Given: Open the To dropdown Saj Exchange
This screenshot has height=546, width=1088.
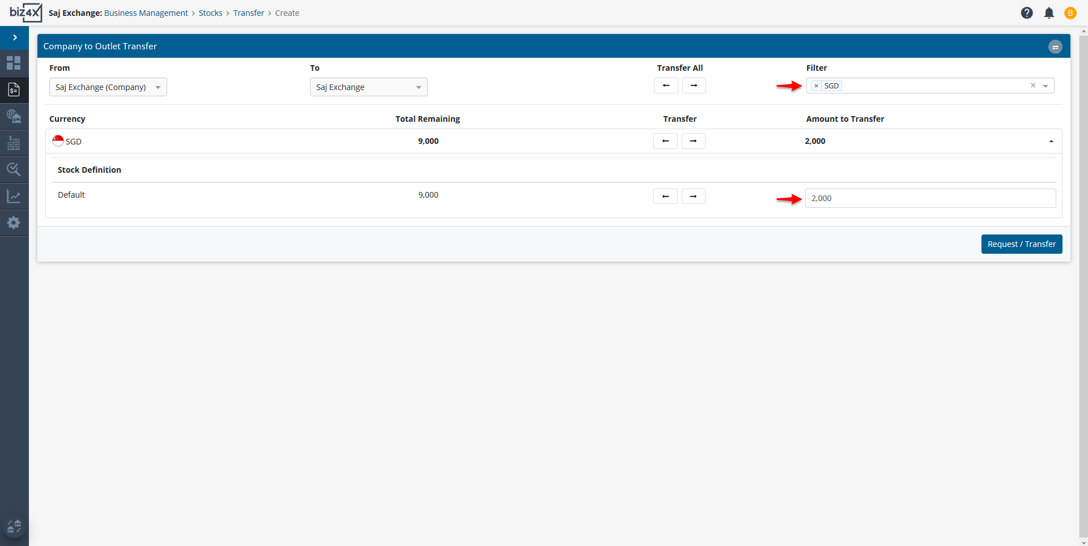Looking at the screenshot, I should point(368,87).
